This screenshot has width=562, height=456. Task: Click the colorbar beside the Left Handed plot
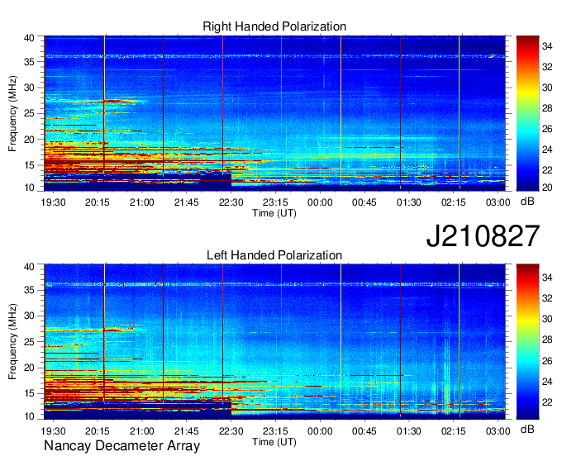527,342
